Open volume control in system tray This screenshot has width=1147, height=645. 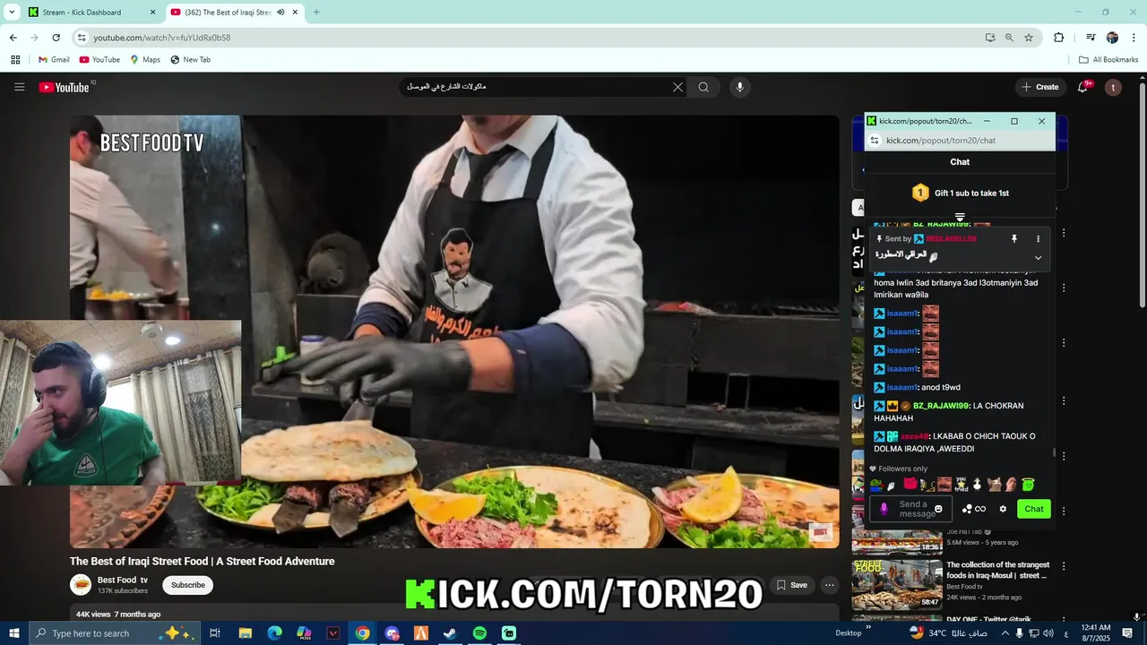click(x=1049, y=633)
